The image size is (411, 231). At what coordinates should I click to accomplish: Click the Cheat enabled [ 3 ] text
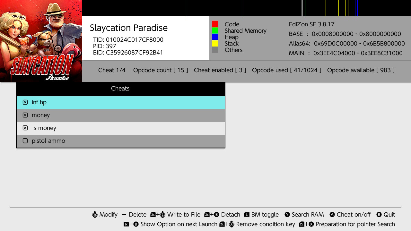tap(220, 70)
